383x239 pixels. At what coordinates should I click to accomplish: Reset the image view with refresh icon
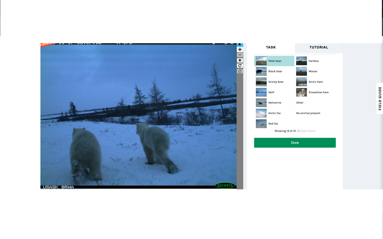240,71
